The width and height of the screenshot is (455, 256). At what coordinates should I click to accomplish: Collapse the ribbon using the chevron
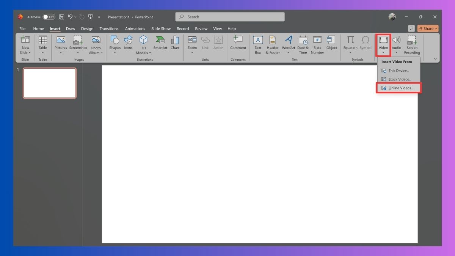pos(435,59)
